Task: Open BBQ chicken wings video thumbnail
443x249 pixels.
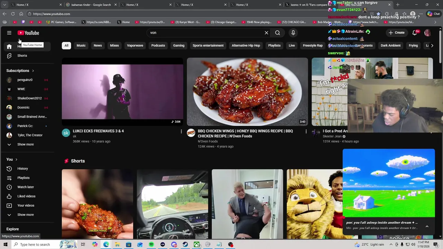Action: [x=247, y=92]
